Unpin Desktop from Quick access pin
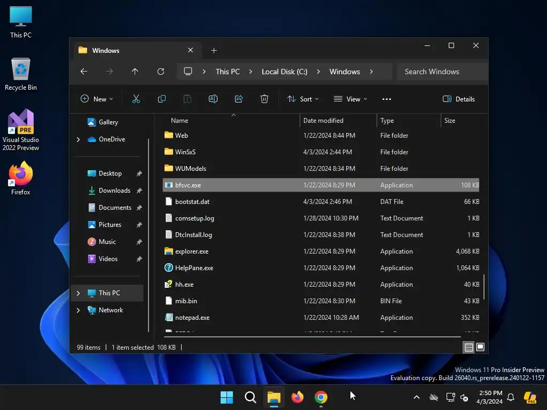The height and width of the screenshot is (410, 547). point(139,174)
